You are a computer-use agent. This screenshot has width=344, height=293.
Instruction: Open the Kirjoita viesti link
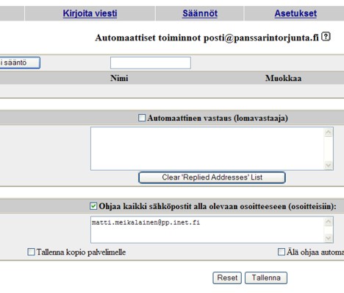[90, 13]
